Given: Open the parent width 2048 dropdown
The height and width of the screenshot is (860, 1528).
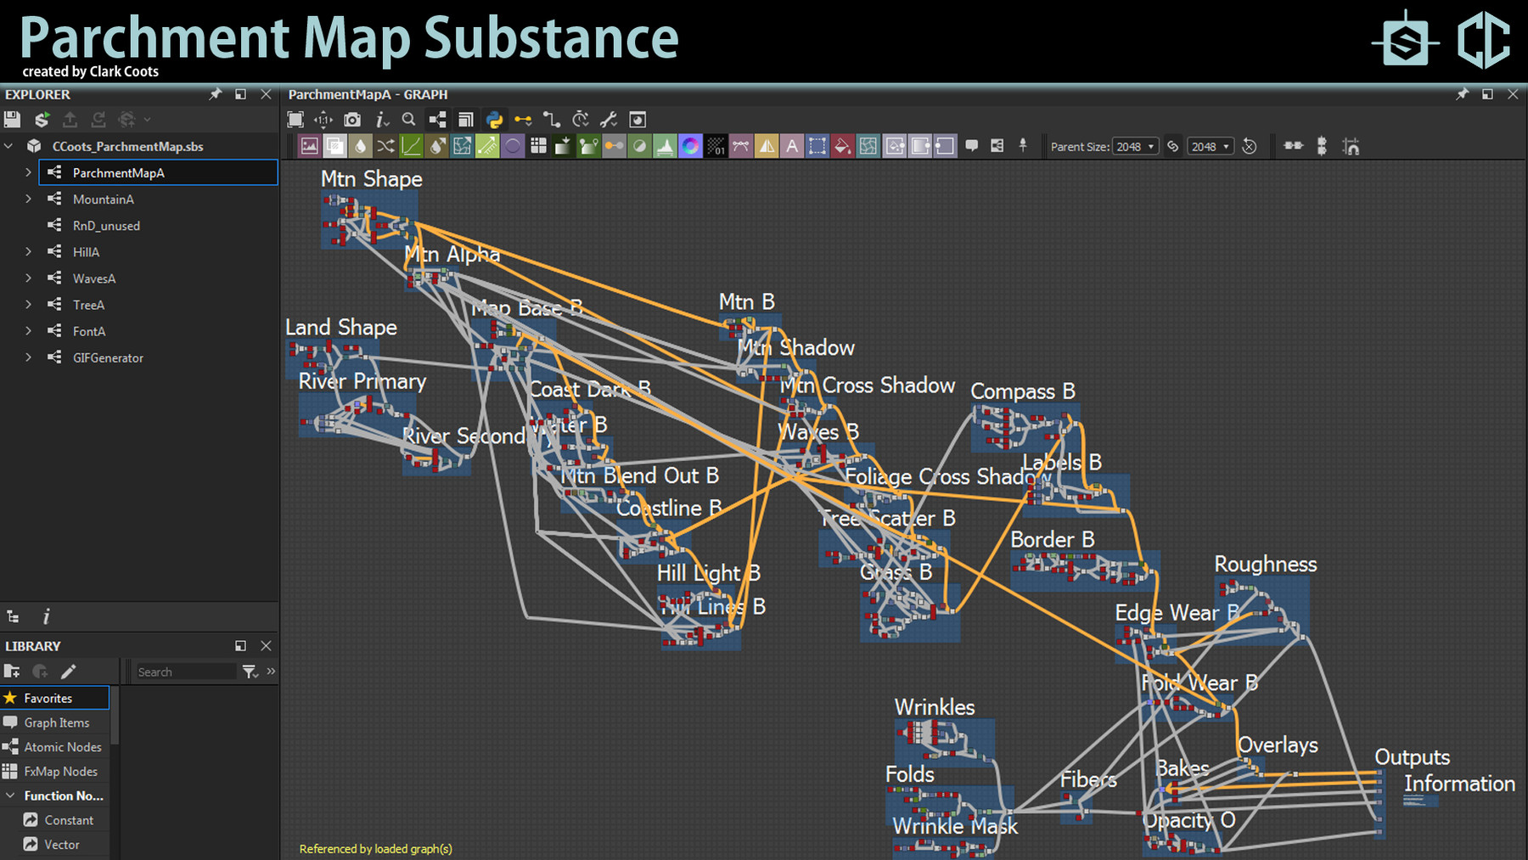Looking at the screenshot, I should 1135,147.
